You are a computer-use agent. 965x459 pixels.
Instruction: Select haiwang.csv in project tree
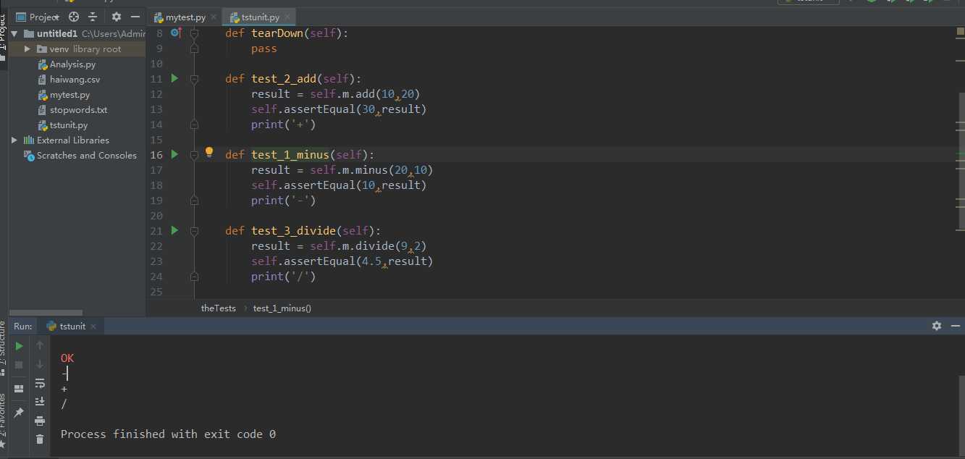coord(75,80)
